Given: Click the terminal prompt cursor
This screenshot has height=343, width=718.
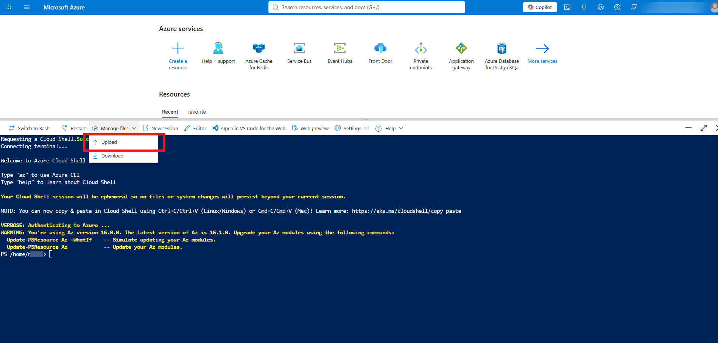Looking at the screenshot, I should point(51,254).
